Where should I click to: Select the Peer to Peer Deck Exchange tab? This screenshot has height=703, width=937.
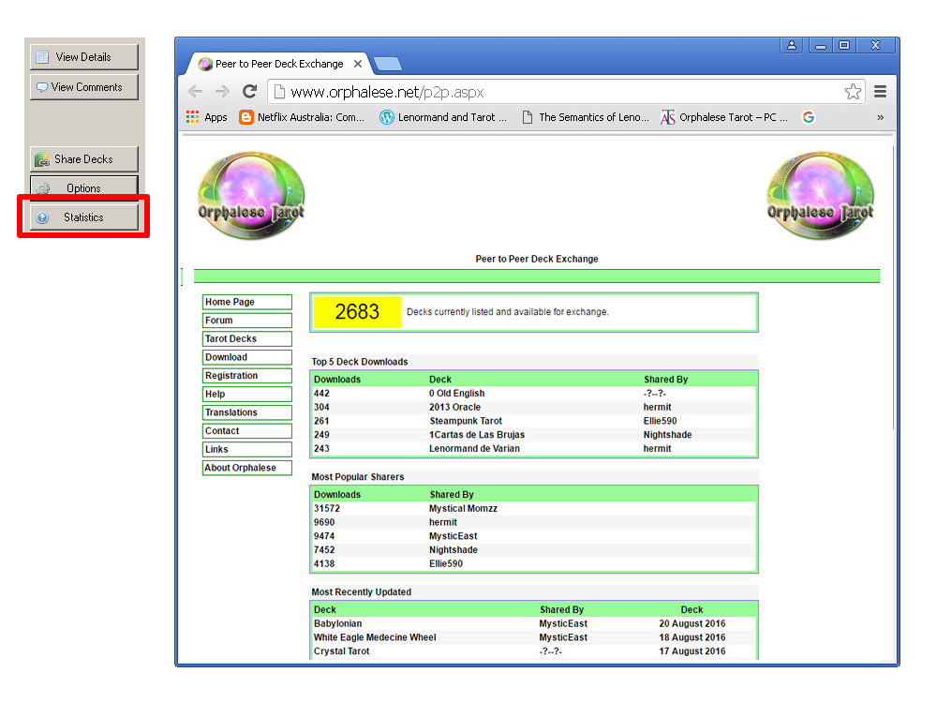pyautogui.click(x=279, y=64)
